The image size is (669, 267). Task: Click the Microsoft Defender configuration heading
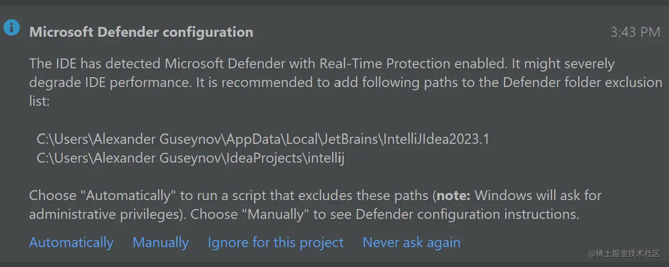[x=141, y=32]
